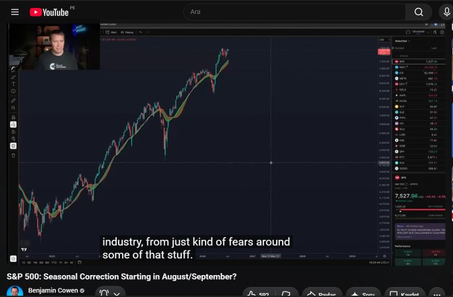453x297 pixels.
Task: Select the brush drawing tool
Action: [13, 77]
